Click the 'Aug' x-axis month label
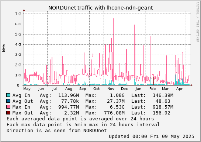This screenshot has width=201, height=142. [69, 89]
